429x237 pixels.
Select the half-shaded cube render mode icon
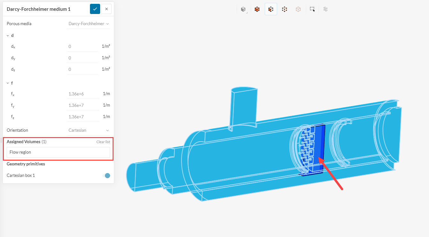tap(271, 10)
